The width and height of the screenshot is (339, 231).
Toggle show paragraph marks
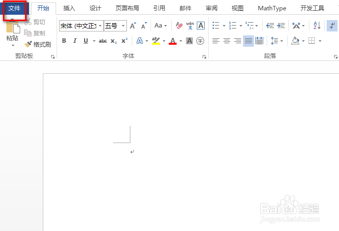coord(332,26)
